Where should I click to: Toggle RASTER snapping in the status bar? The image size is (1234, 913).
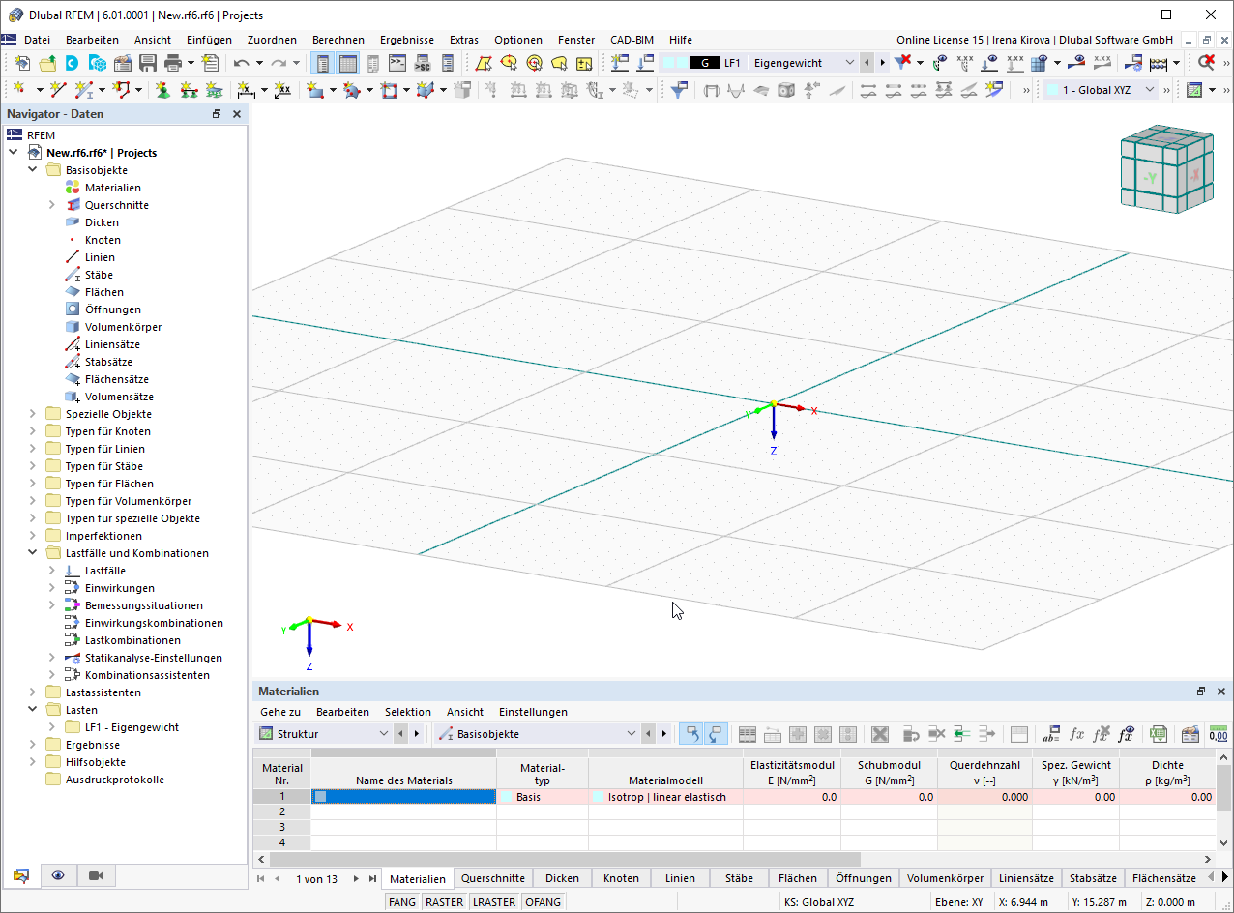click(444, 901)
